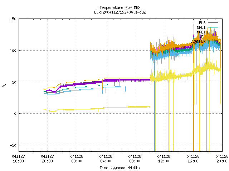Click the x-axis label '041128 20:00'
This screenshot has height=171, width=229.
point(222,159)
